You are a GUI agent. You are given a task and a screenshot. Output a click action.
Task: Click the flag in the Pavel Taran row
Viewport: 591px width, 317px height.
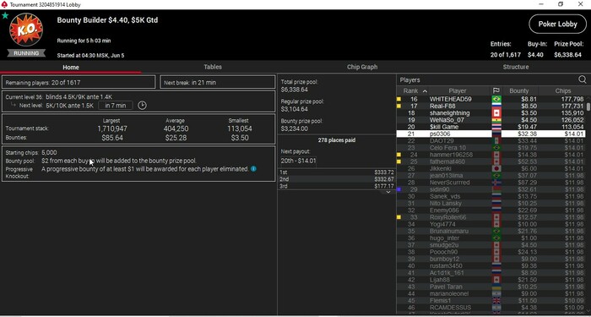(496, 287)
